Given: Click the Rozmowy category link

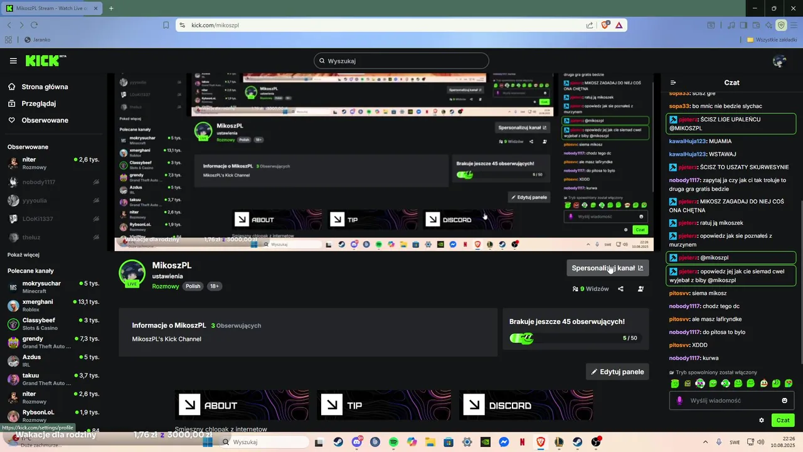Looking at the screenshot, I should pos(166,286).
